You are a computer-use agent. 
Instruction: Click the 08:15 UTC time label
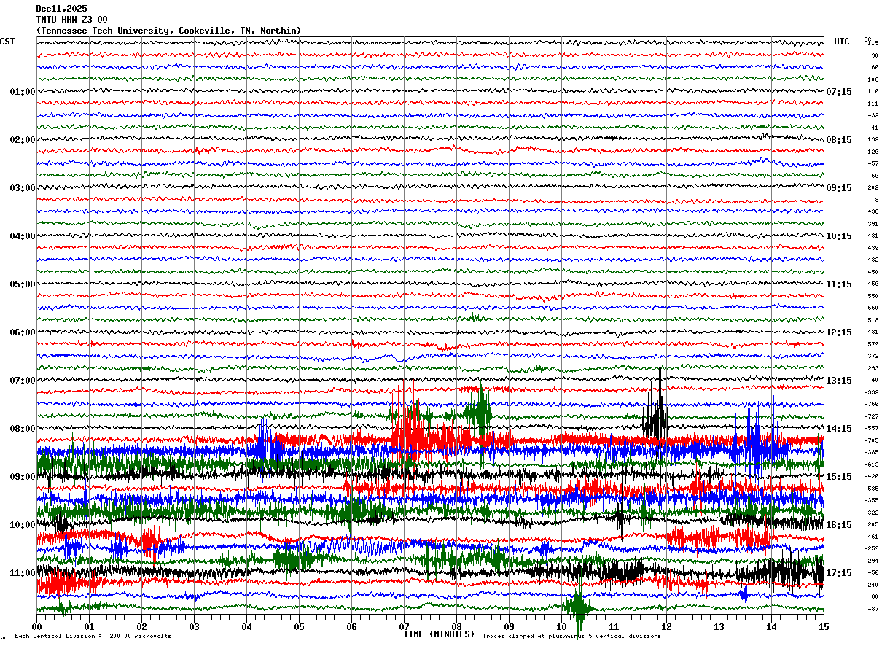click(x=839, y=140)
